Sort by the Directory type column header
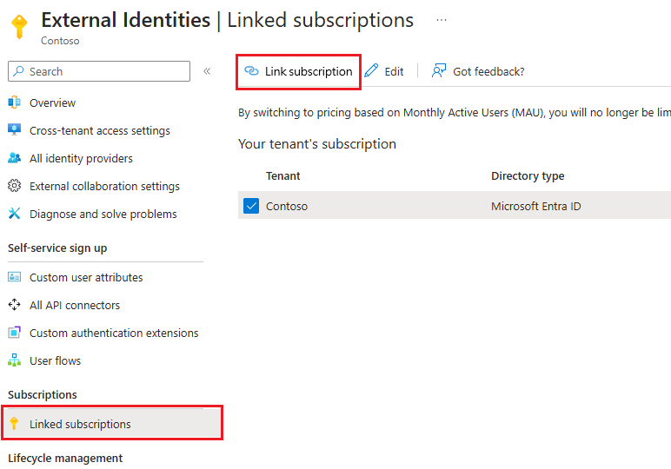Screen dimensions: 671x469 tap(528, 176)
